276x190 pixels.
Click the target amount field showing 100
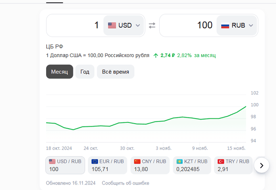[188, 26]
